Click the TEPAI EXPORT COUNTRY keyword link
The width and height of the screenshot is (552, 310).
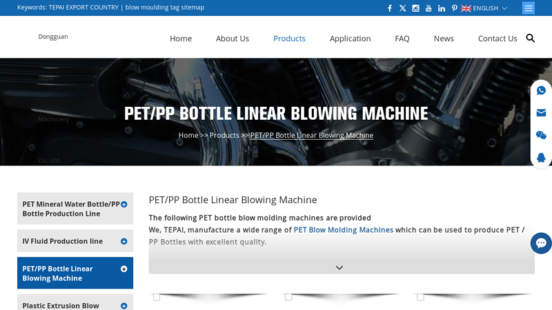[x=83, y=8]
